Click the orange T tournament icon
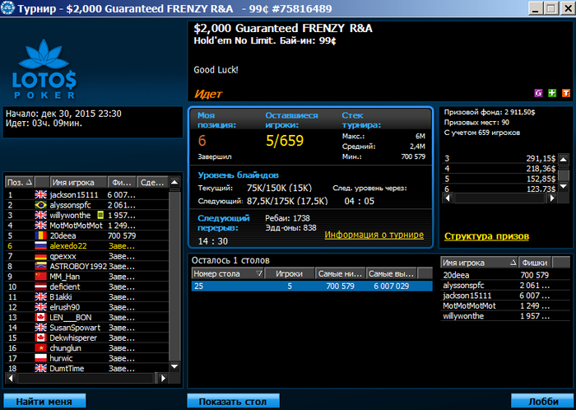The width and height of the screenshot is (576, 410). tap(566, 93)
